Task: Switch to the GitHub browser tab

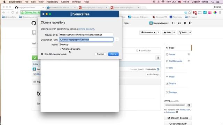Action: click(29, 8)
